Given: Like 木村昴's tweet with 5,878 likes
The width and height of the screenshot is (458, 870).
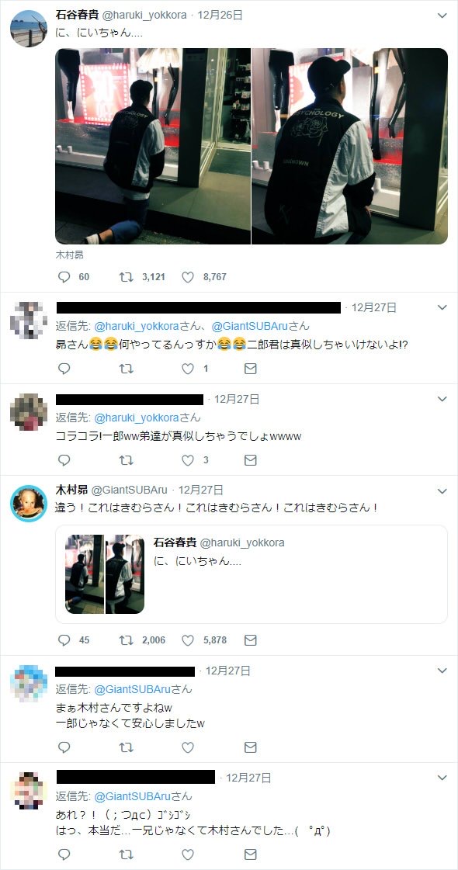Looking at the screenshot, I should (x=188, y=640).
